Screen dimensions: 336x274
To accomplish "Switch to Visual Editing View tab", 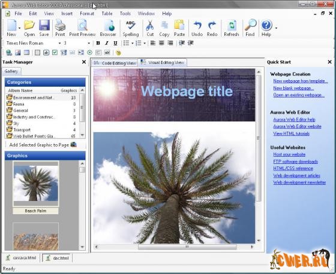I will pyautogui.click(x=163, y=62).
